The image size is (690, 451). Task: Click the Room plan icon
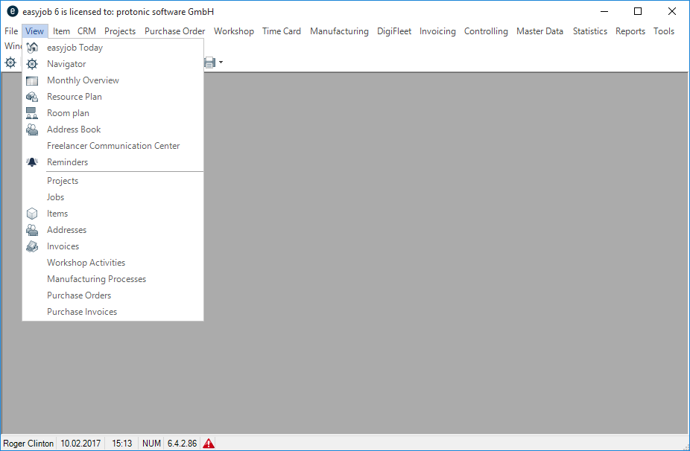32,113
